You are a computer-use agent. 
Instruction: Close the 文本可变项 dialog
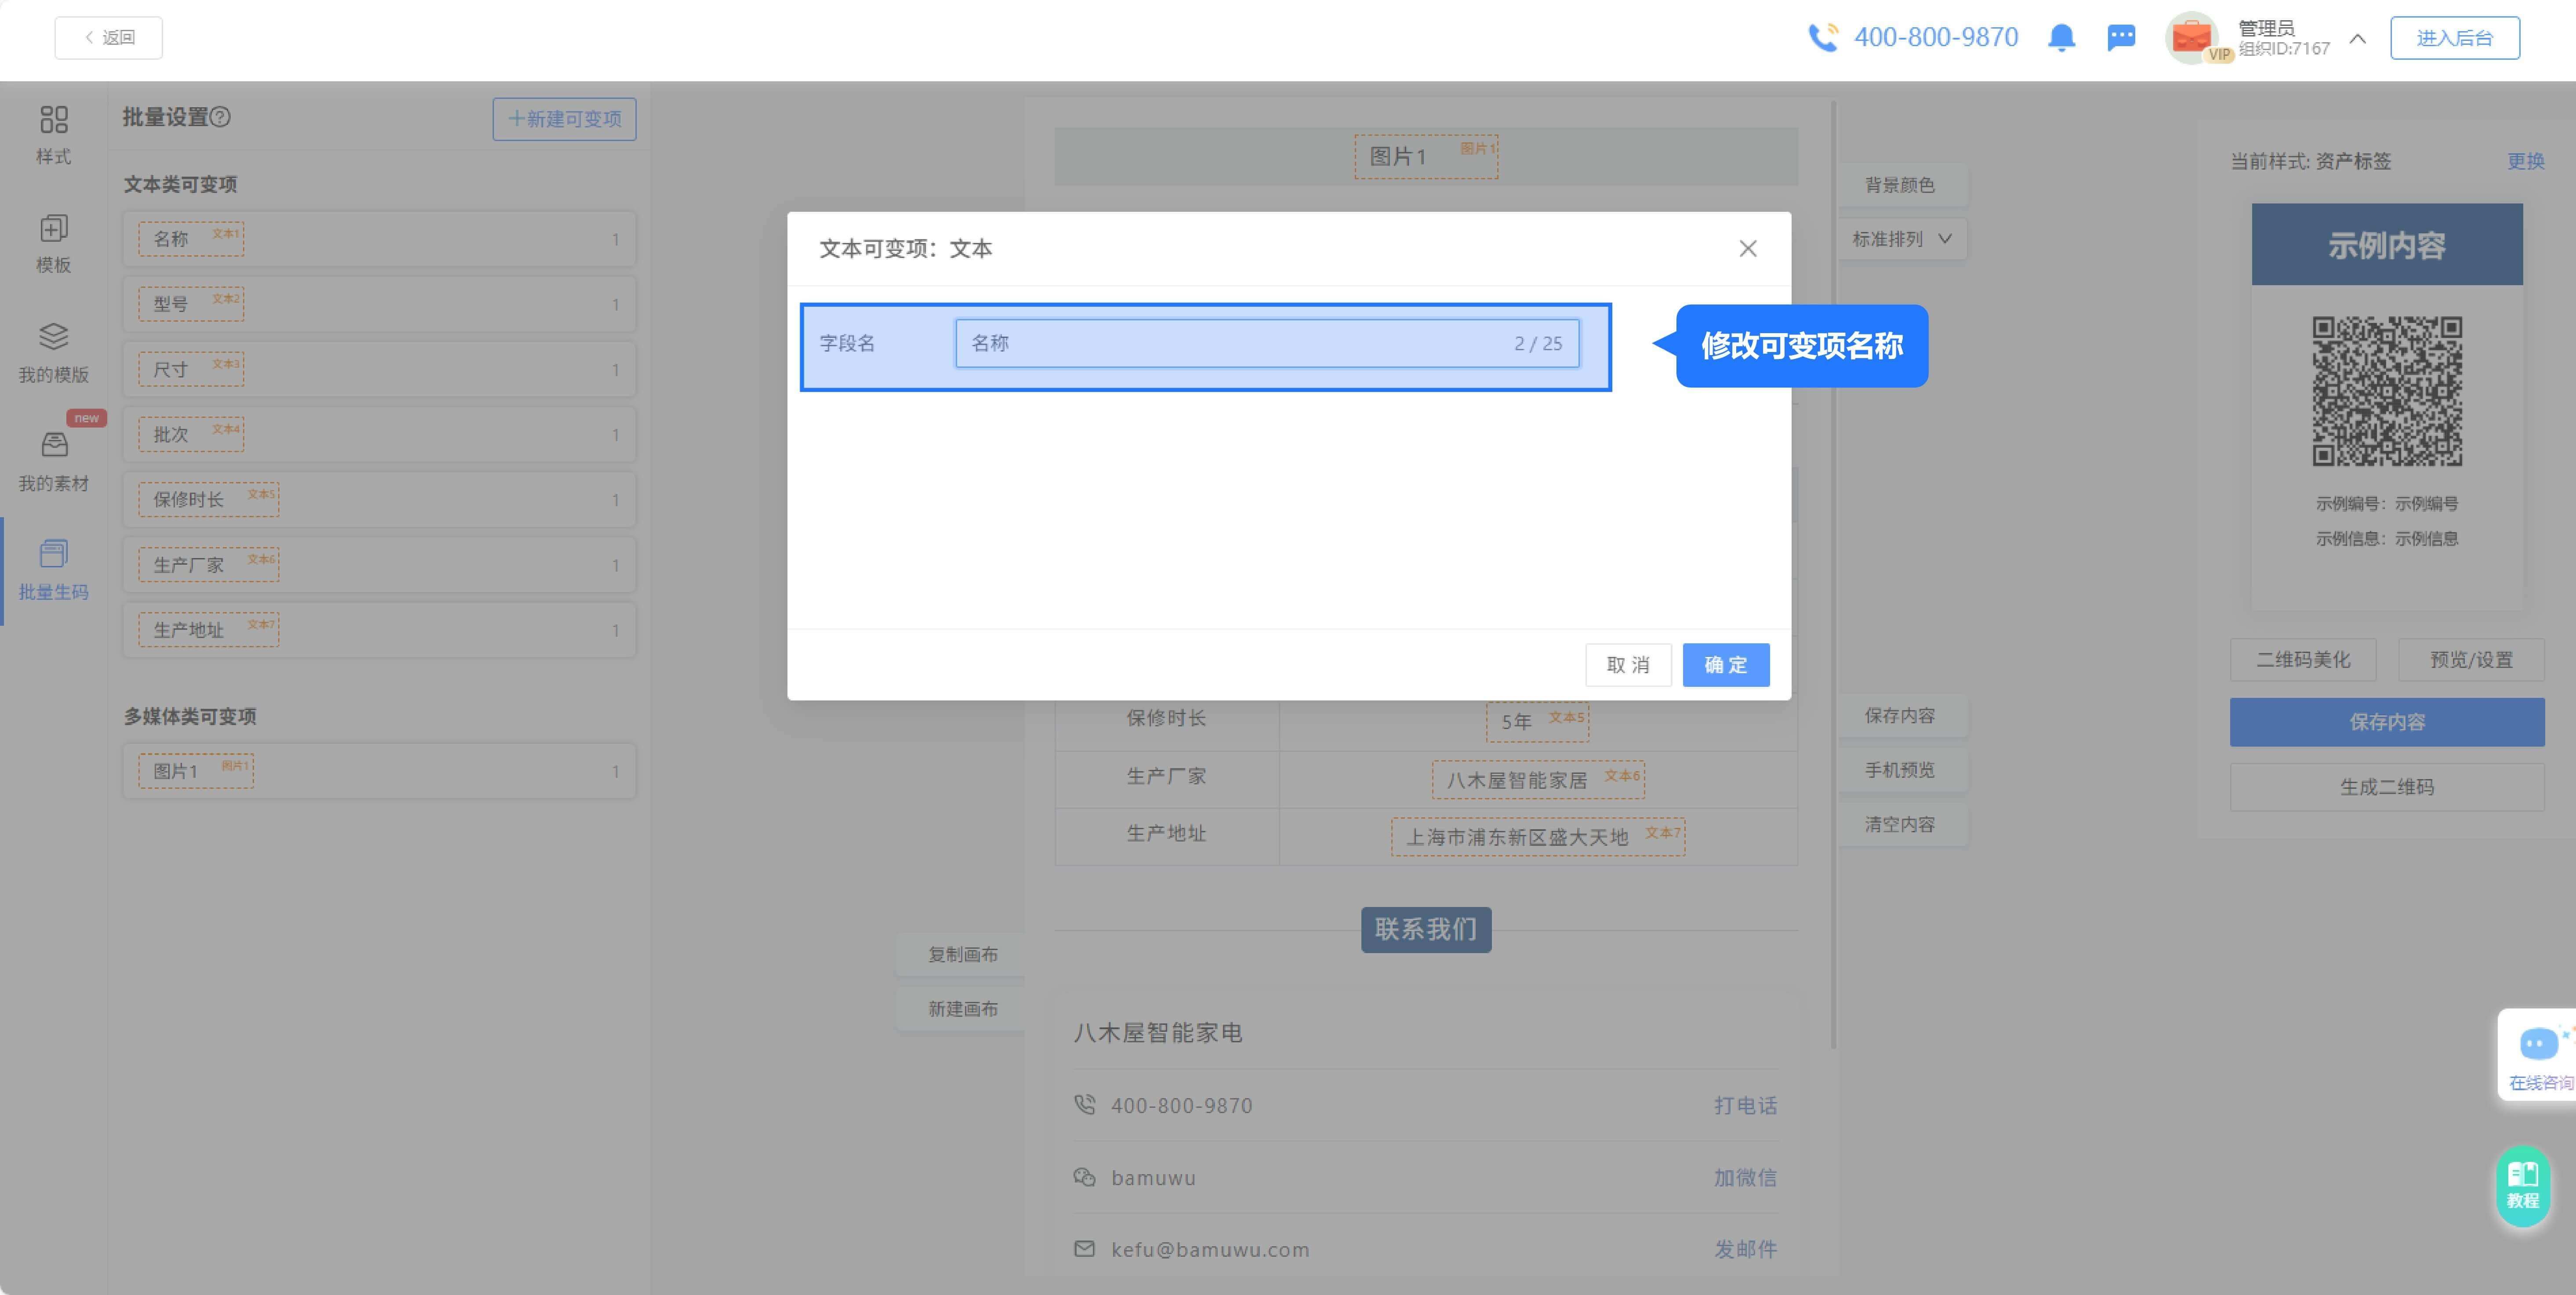[x=1747, y=249]
